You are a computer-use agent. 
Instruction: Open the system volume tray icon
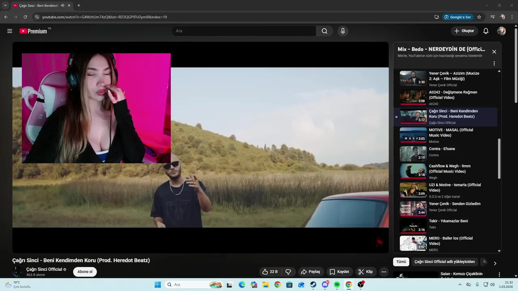(x=493, y=285)
